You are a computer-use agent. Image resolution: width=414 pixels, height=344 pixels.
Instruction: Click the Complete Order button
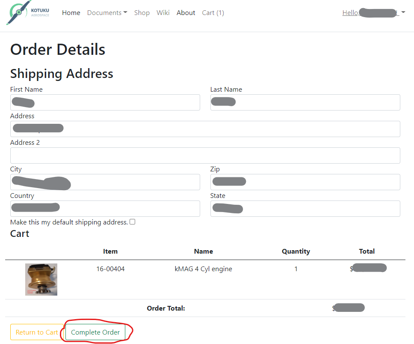point(95,332)
